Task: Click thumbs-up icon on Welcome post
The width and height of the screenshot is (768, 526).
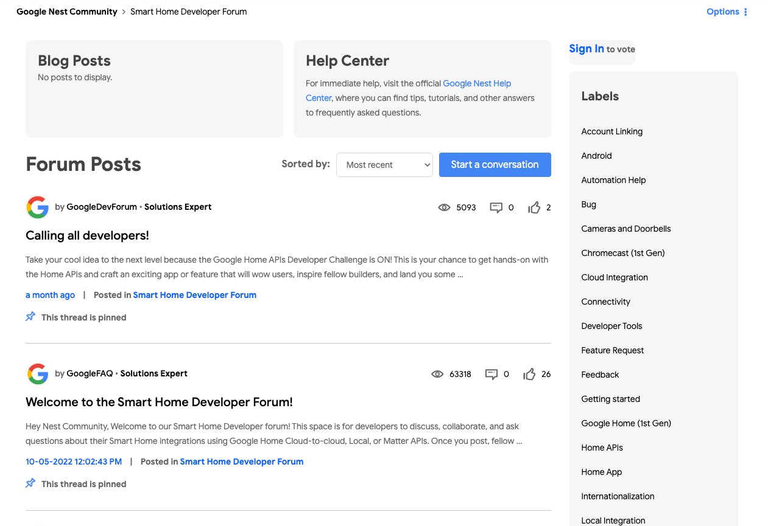Action: 529,375
